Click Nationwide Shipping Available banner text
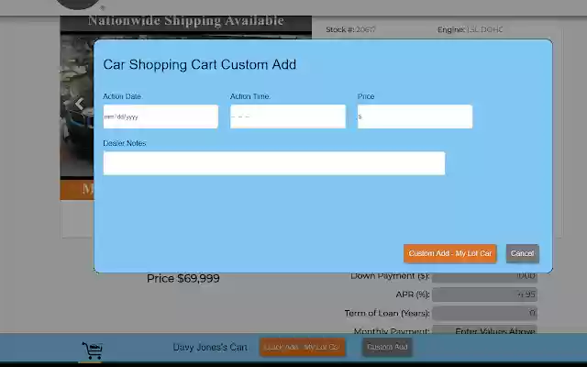Screen dimensions: 587x367 click(185, 20)
